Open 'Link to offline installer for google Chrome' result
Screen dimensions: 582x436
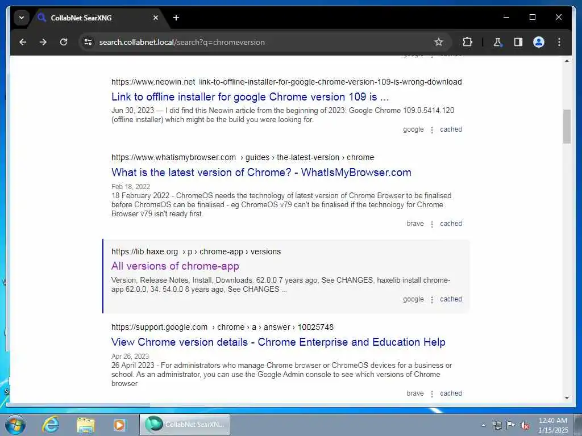point(250,97)
